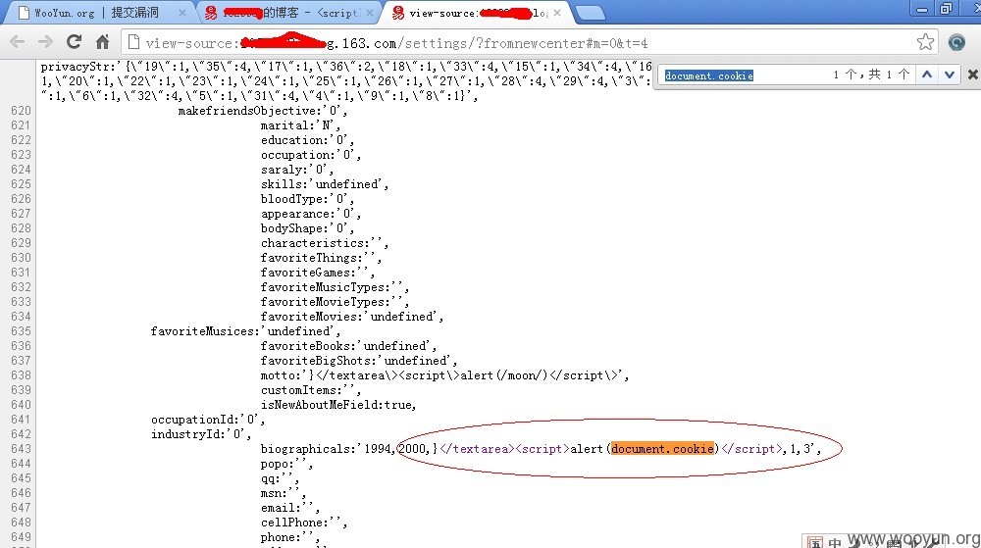Select the view-source address bar URL
Screen dimensions: 981x548
pos(396,43)
